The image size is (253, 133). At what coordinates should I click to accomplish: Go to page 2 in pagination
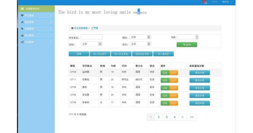click(159, 117)
